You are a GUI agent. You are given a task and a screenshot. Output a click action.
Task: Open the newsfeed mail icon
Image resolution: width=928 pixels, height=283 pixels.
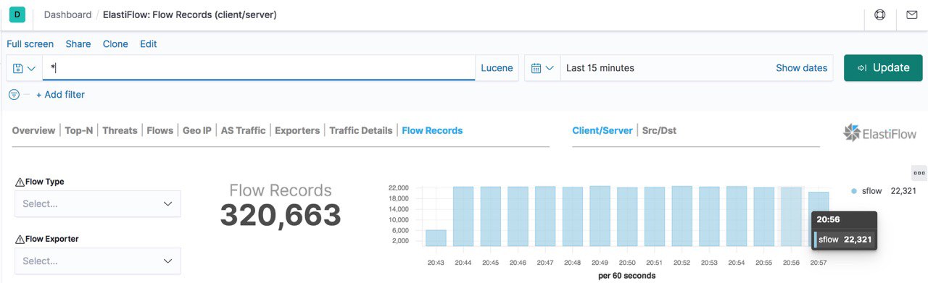912,14
